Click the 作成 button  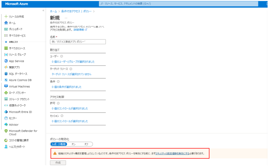coord(58,163)
